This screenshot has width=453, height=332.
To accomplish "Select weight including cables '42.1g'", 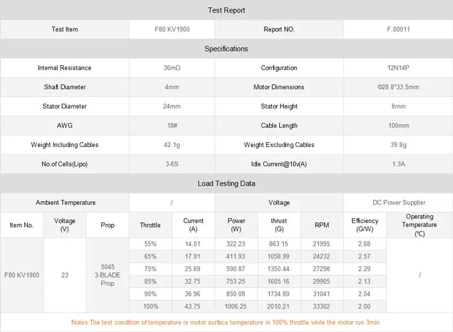I will coord(172,145).
